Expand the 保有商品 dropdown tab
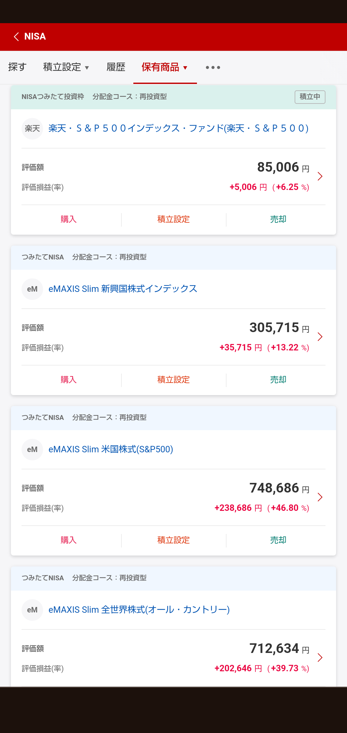Screen dimensions: 347x733 [164, 67]
